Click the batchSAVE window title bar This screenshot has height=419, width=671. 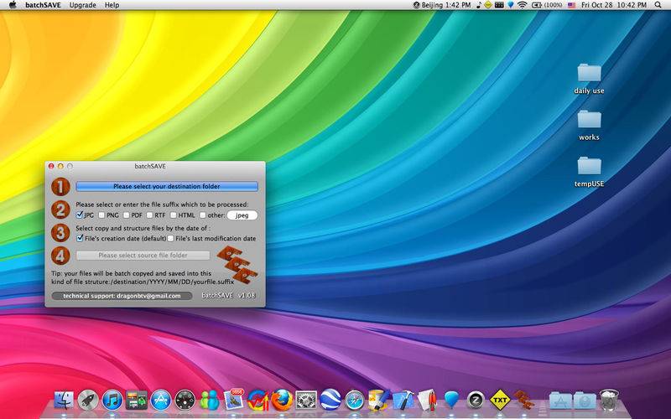155,166
